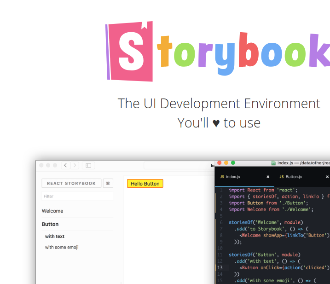Click .add('with some emoji') code line
This screenshot has height=284, width=330.
coord(275,281)
